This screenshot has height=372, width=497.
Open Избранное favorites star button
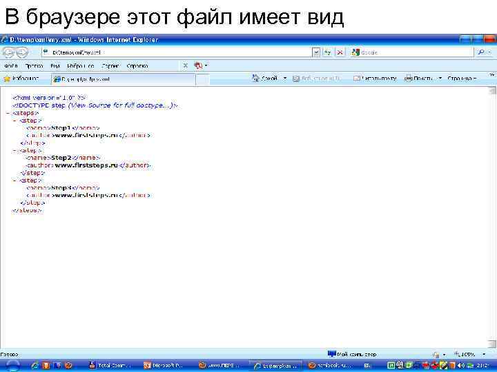(21, 79)
